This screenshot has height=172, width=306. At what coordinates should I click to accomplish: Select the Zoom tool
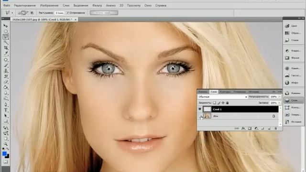click(x=6, y=144)
